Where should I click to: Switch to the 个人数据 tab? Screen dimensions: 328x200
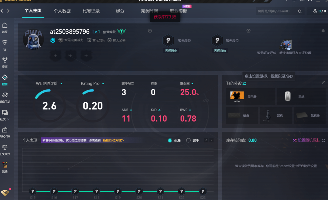click(62, 11)
